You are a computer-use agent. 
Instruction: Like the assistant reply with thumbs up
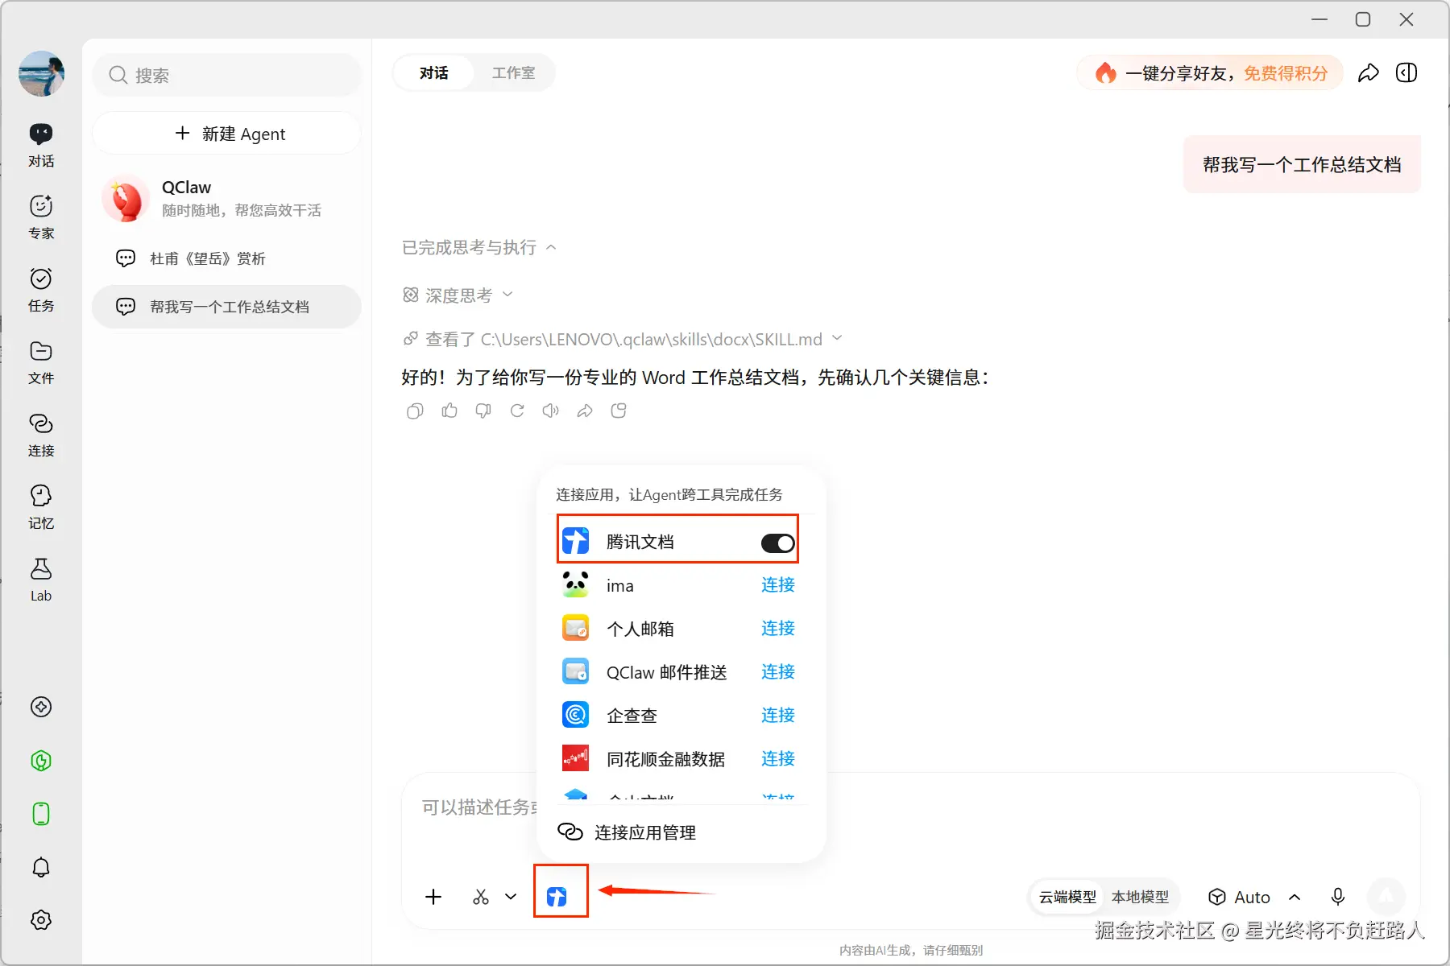449,411
